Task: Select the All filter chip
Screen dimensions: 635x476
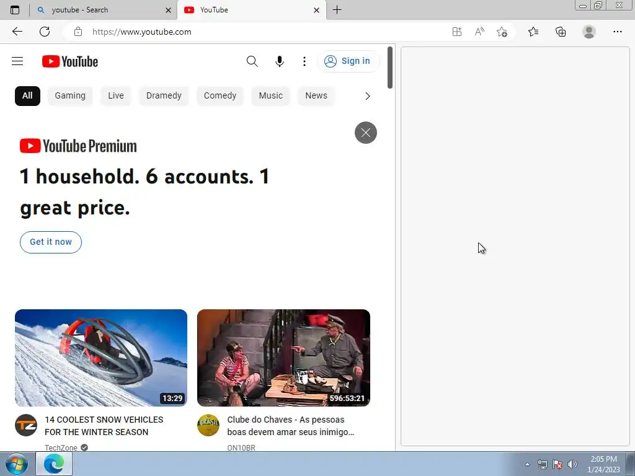Action: click(x=27, y=96)
